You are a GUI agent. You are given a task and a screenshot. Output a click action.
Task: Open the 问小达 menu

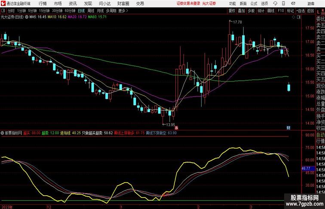point(104,3)
